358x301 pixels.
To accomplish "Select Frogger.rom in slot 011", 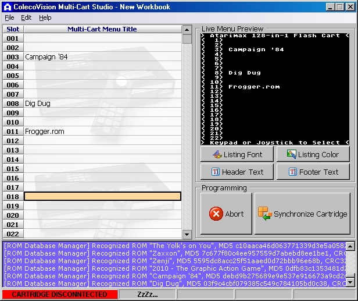I will tap(45, 132).
